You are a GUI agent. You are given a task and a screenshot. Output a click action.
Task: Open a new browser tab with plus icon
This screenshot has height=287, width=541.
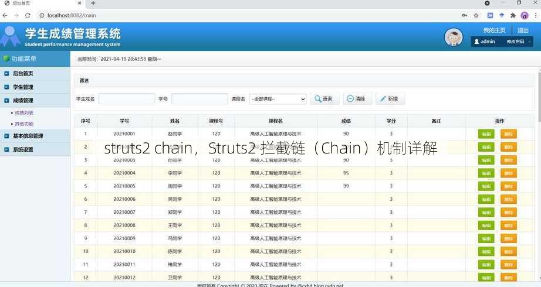click(x=93, y=3)
